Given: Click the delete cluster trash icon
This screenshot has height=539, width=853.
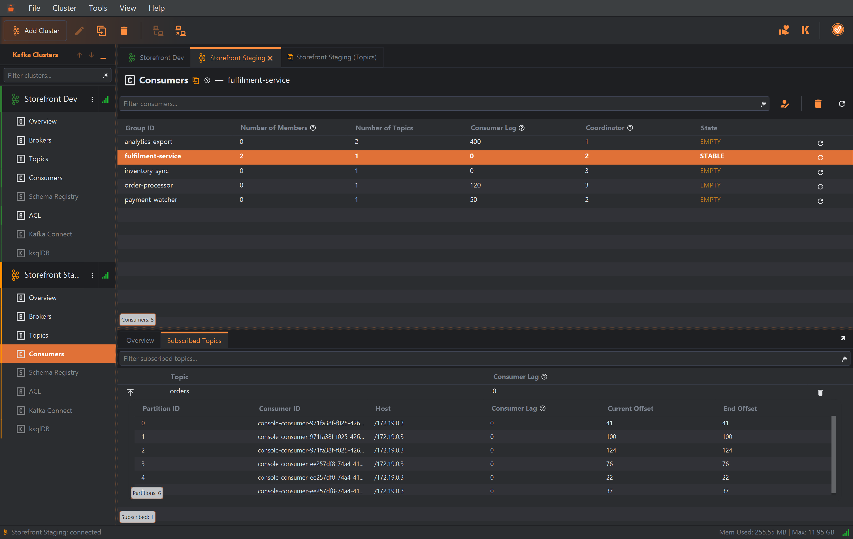Looking at the screenshot, I should [x=124, y=31].
